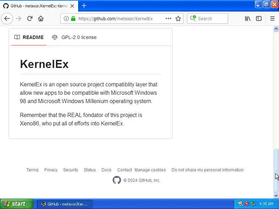Image resolution: width=279 pixels, height=209 pixels.
Task: Open the Windows Start menu
Action: (16, 204)
